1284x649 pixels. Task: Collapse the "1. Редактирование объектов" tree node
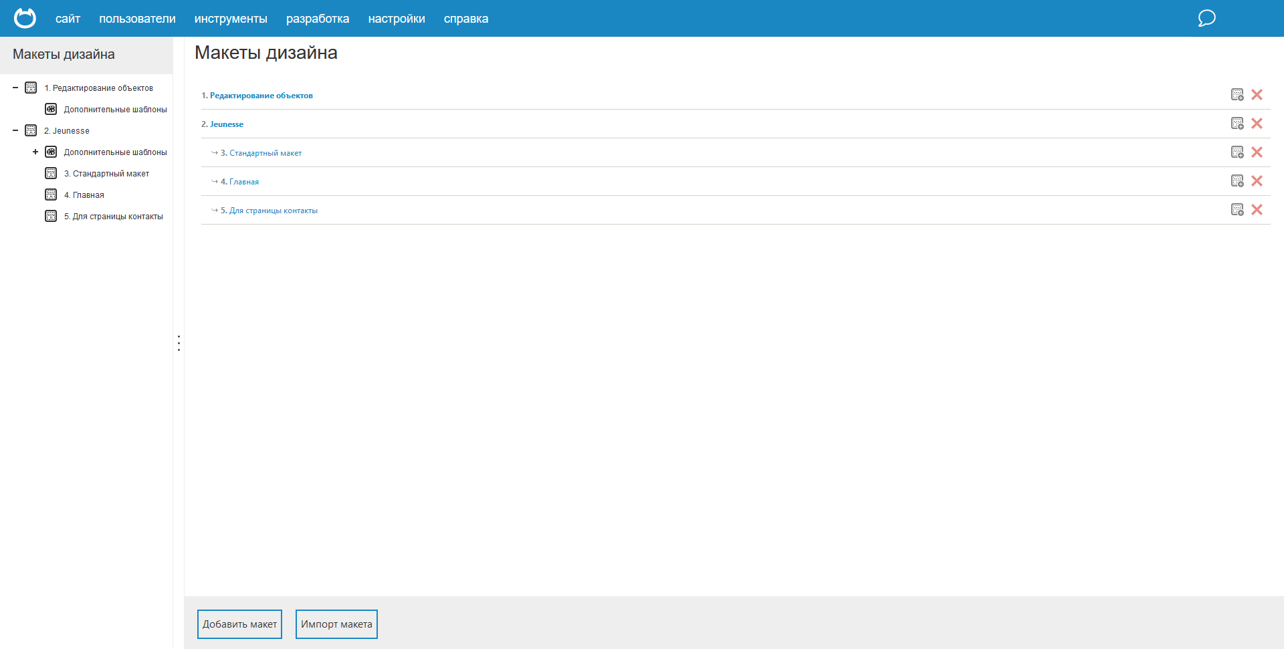pos(15,88)
